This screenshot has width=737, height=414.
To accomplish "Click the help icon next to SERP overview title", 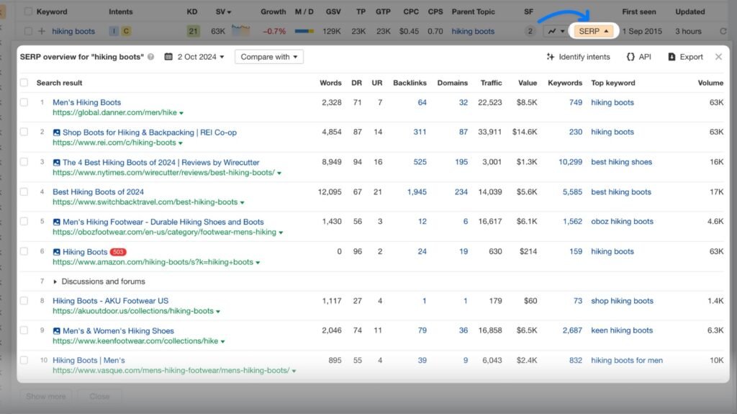I will tap(151, 57).
